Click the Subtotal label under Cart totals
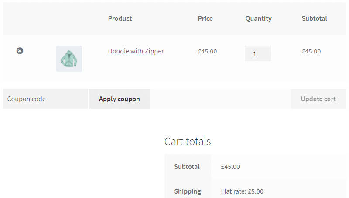Viewport: 349px width, 198px height. 187,167
